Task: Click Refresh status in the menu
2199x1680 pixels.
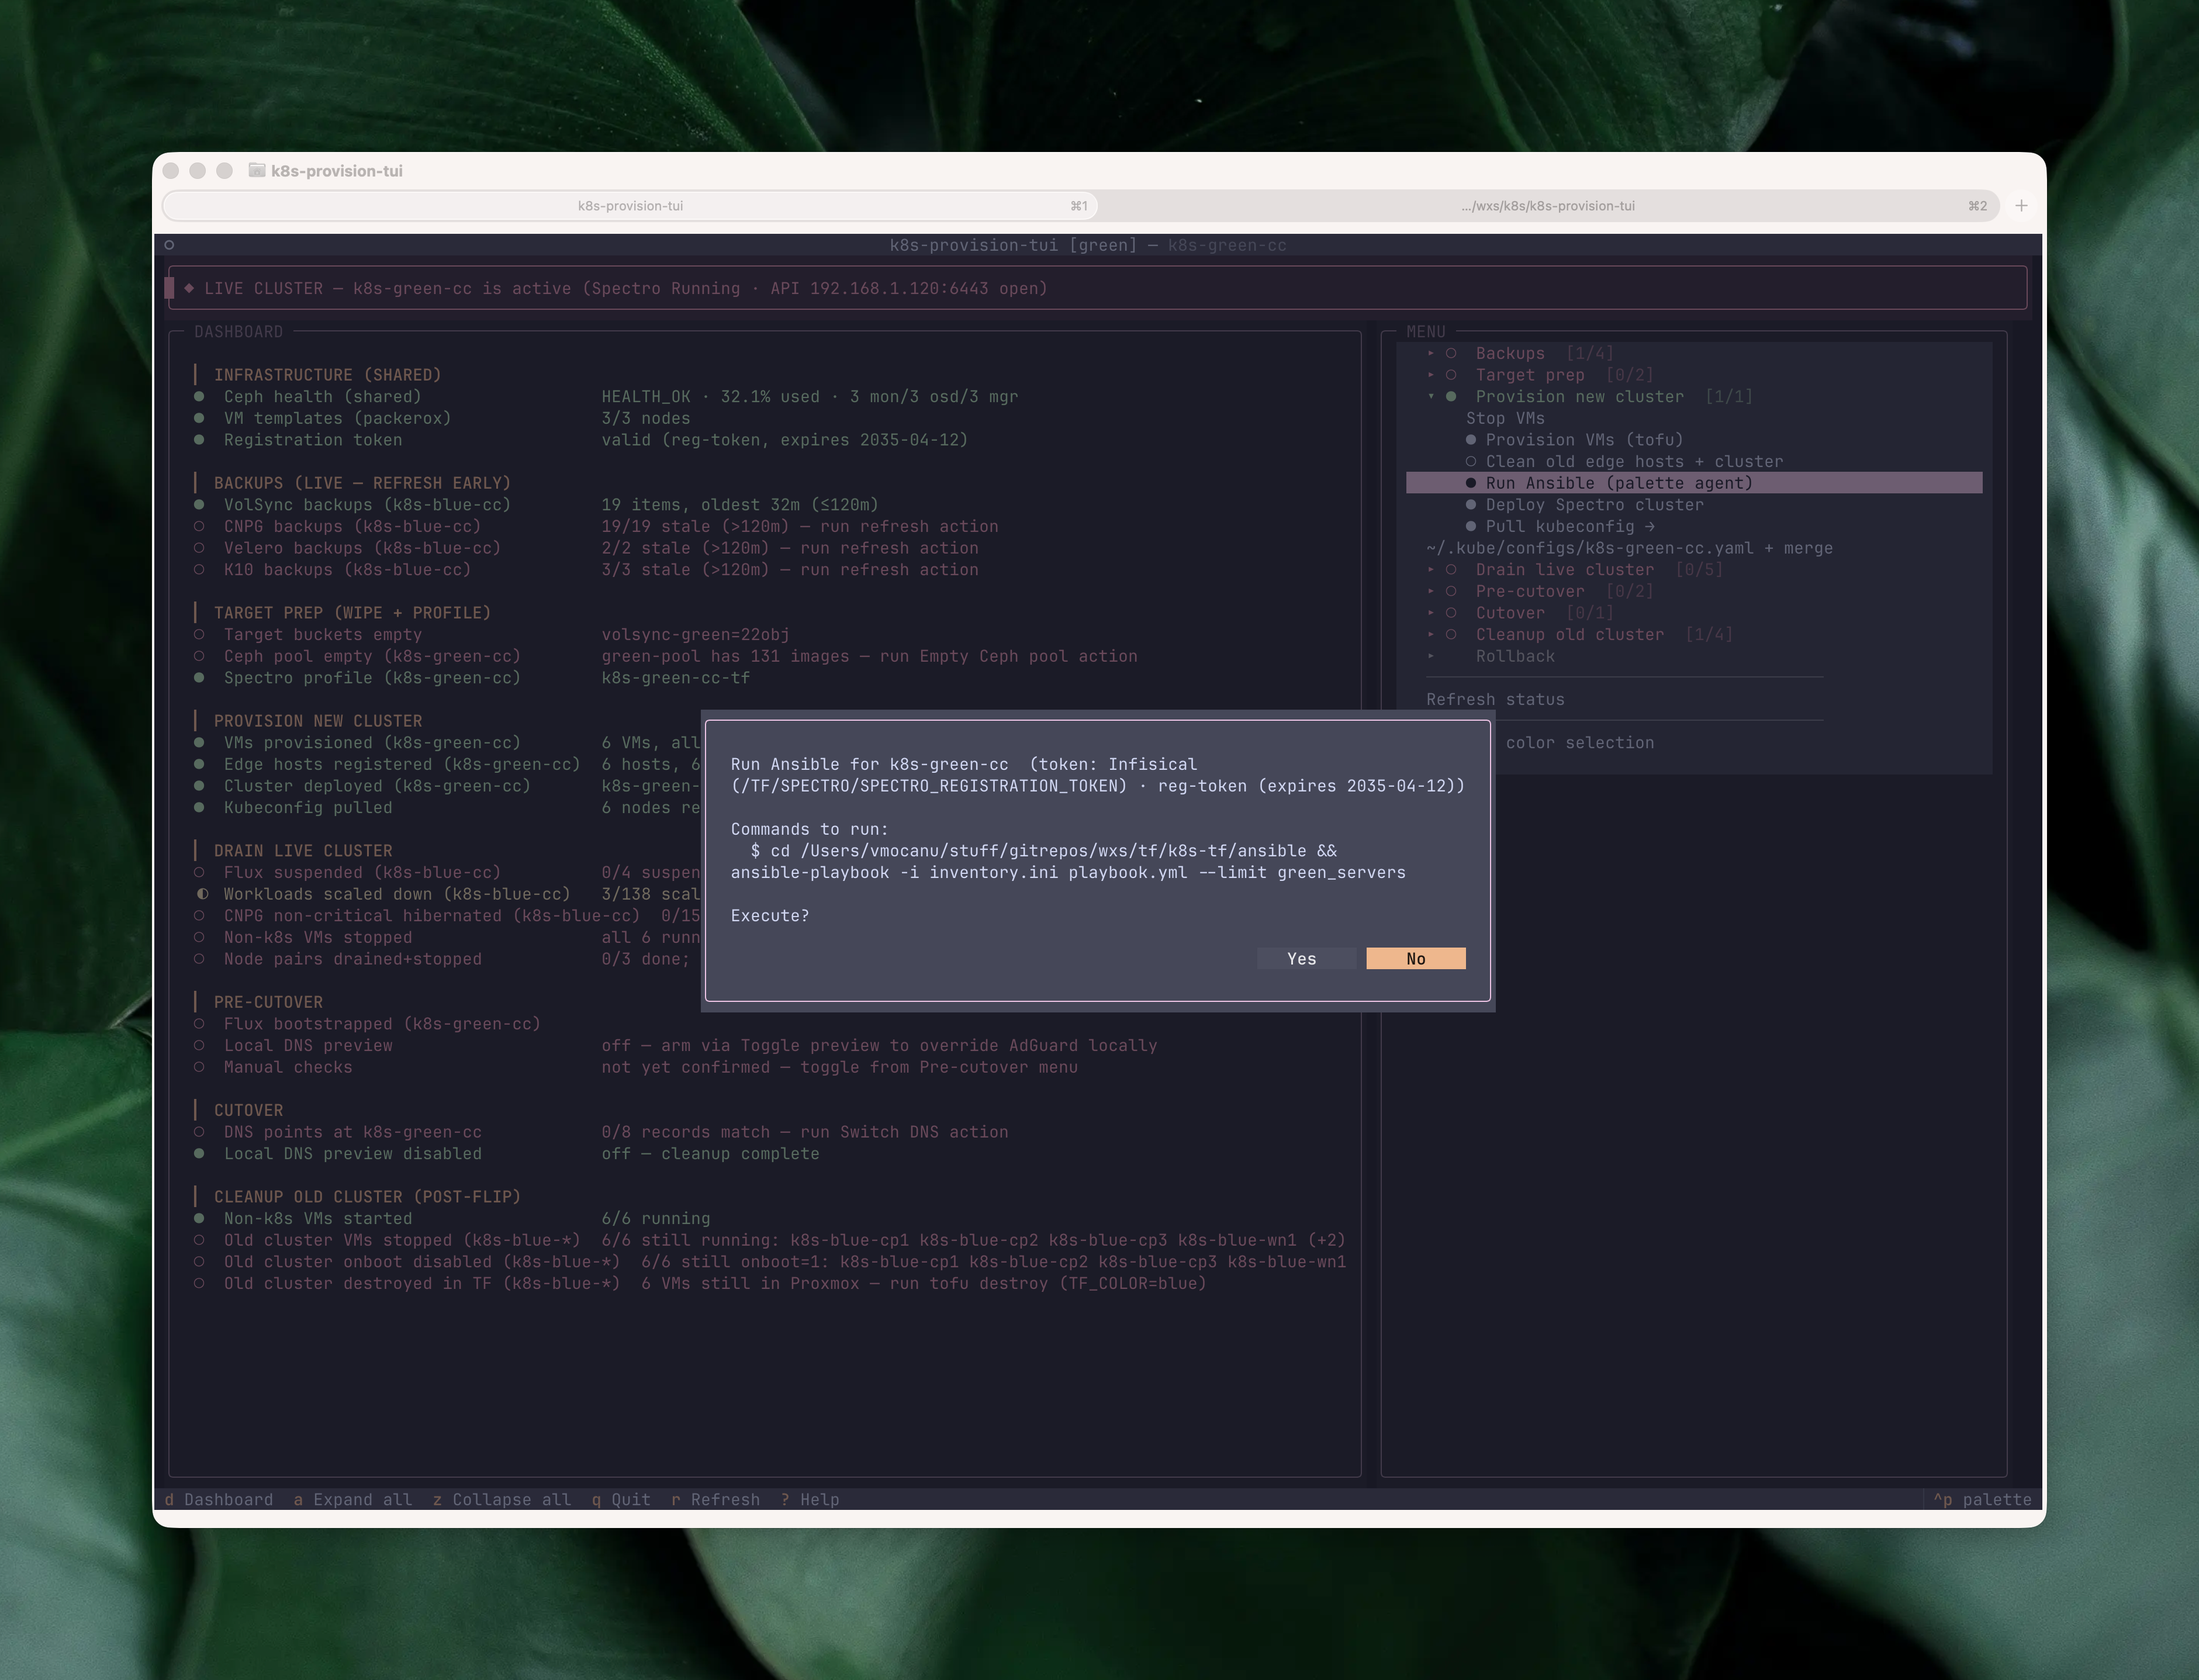Action: pos(1495,699)
